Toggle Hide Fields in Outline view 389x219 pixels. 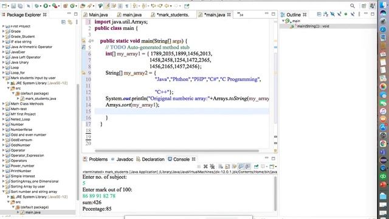332,15
